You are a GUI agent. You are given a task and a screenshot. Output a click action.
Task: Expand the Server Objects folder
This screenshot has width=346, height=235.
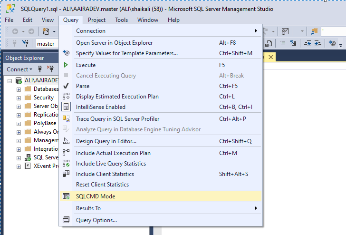coord(19,107)
